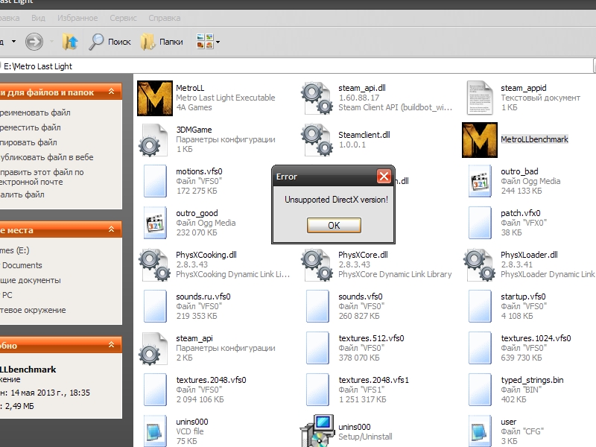
Task: Select the steam_api configuration gear icon
Action: pos(153,349)
